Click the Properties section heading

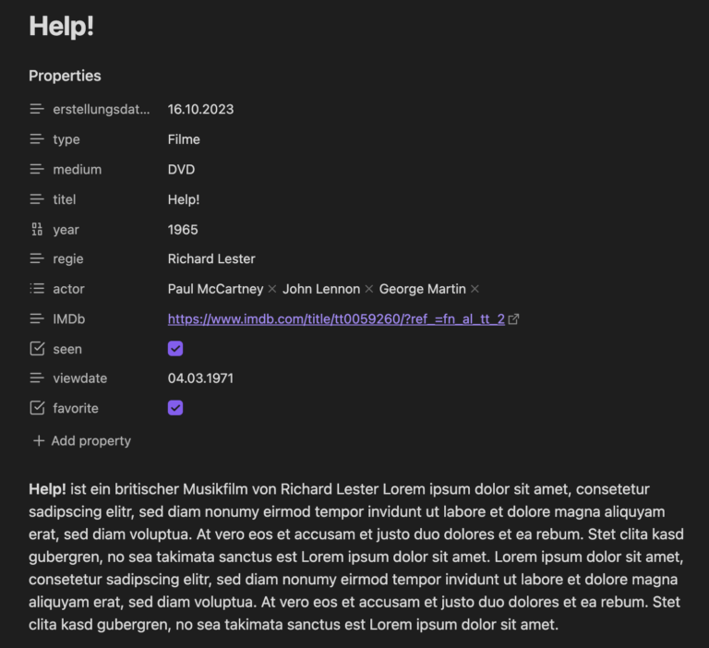[65, 76]
